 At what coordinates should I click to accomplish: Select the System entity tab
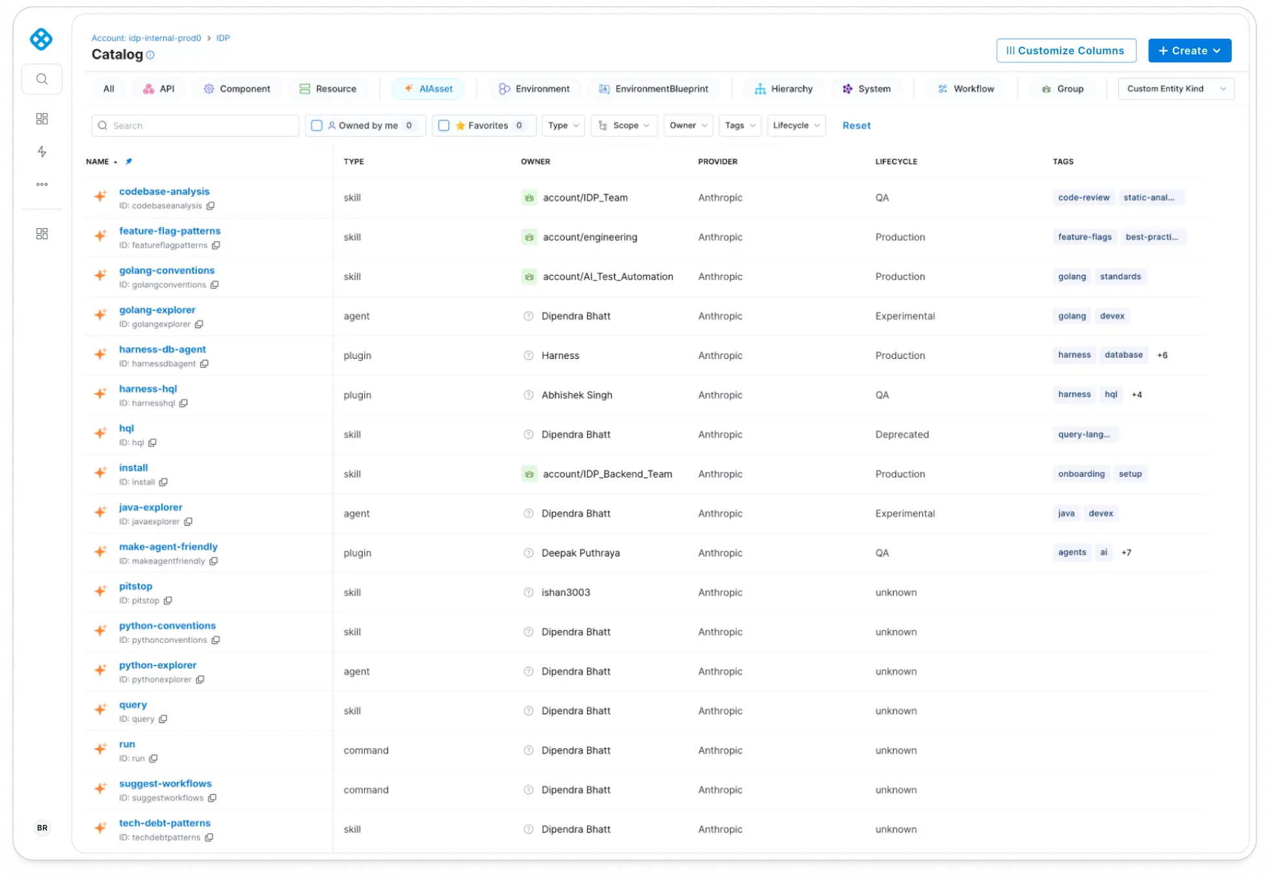[866, 89]
